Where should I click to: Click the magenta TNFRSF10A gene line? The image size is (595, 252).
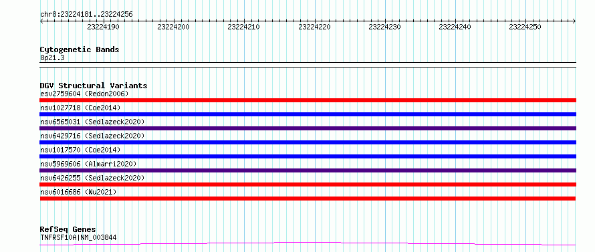308,243
